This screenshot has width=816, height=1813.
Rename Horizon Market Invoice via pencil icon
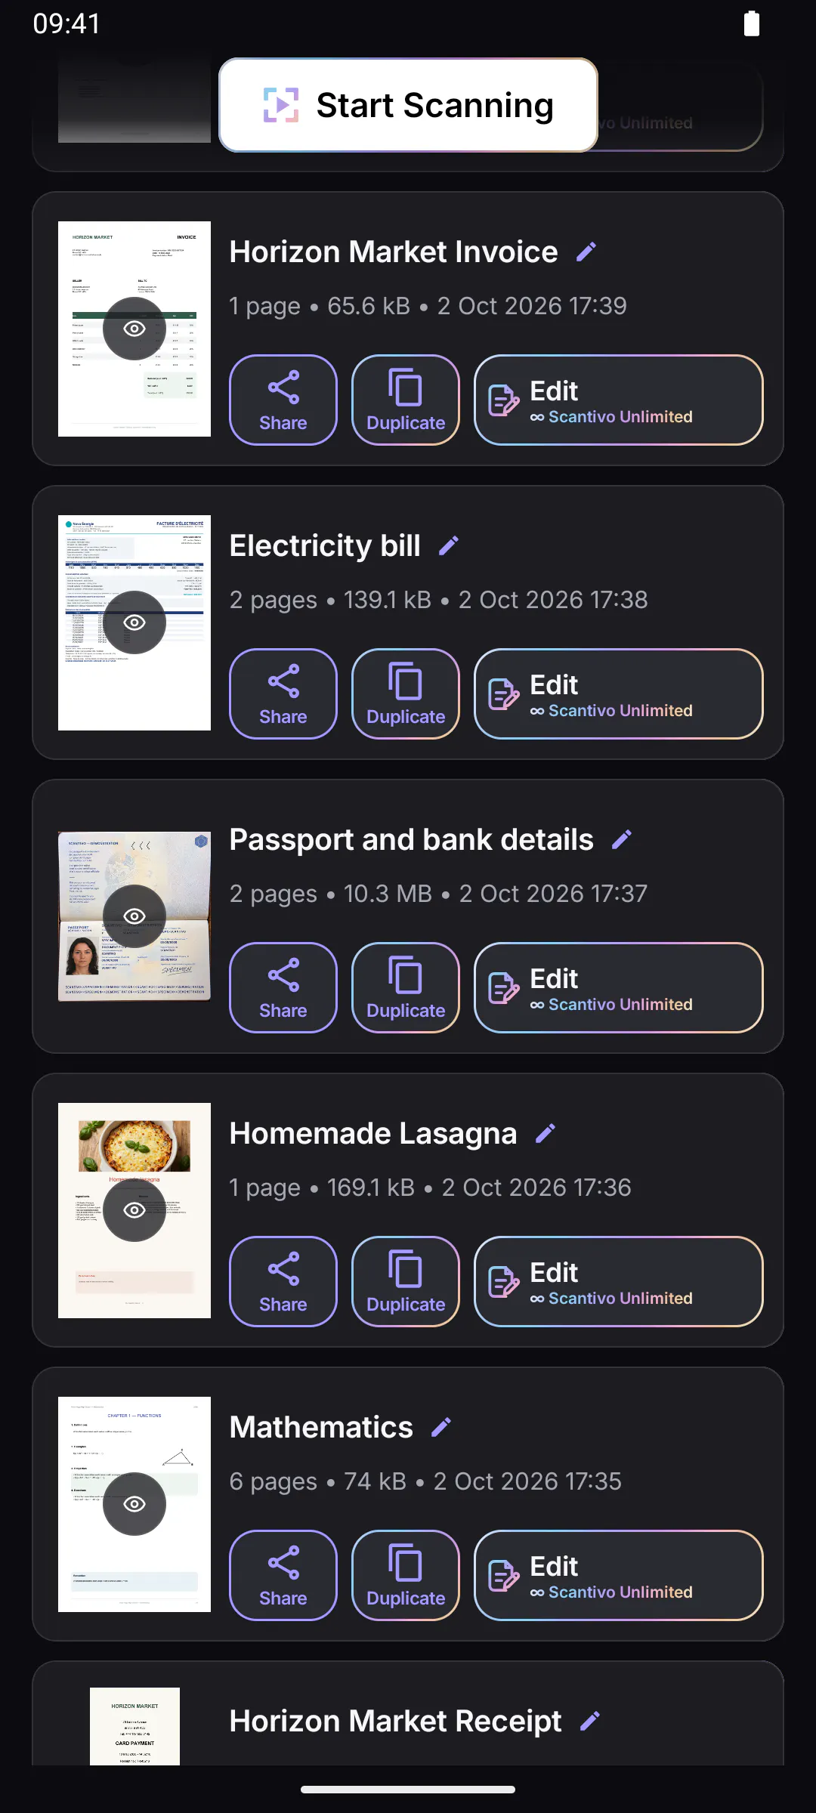click(x=586, y=252)
